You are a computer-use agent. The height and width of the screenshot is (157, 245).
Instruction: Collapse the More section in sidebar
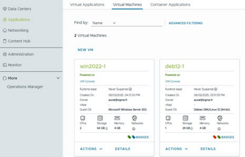pyautogui.click(x=58, y=78)
